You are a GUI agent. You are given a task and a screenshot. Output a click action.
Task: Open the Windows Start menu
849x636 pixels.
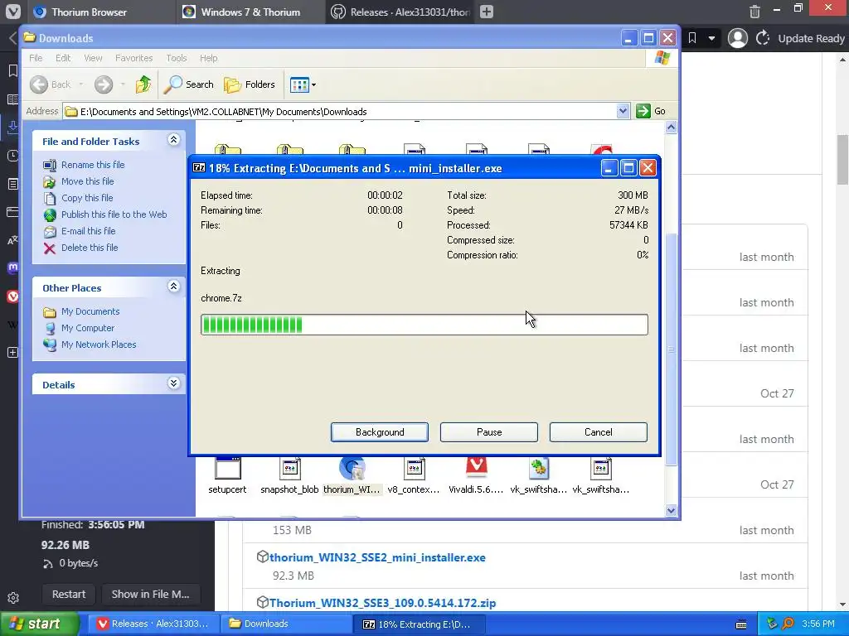pos(39,624)
